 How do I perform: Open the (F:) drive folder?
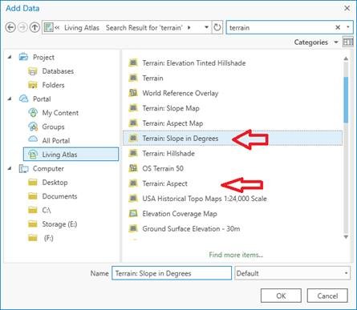[48, 238]
